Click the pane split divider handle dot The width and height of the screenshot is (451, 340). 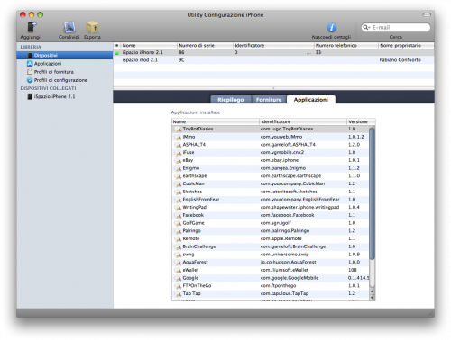coord(273,88)
